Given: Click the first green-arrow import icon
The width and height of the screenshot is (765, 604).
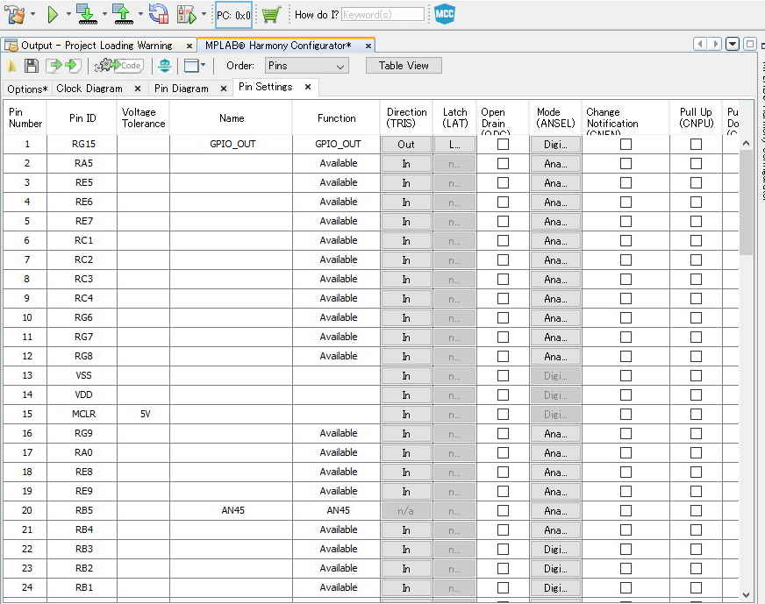Looking at the screenshot, I should [x=54, y=65].
